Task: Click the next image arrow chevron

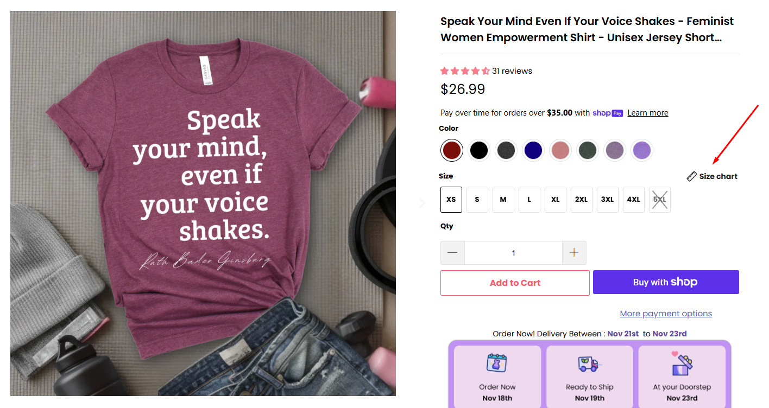Action: 422,203
